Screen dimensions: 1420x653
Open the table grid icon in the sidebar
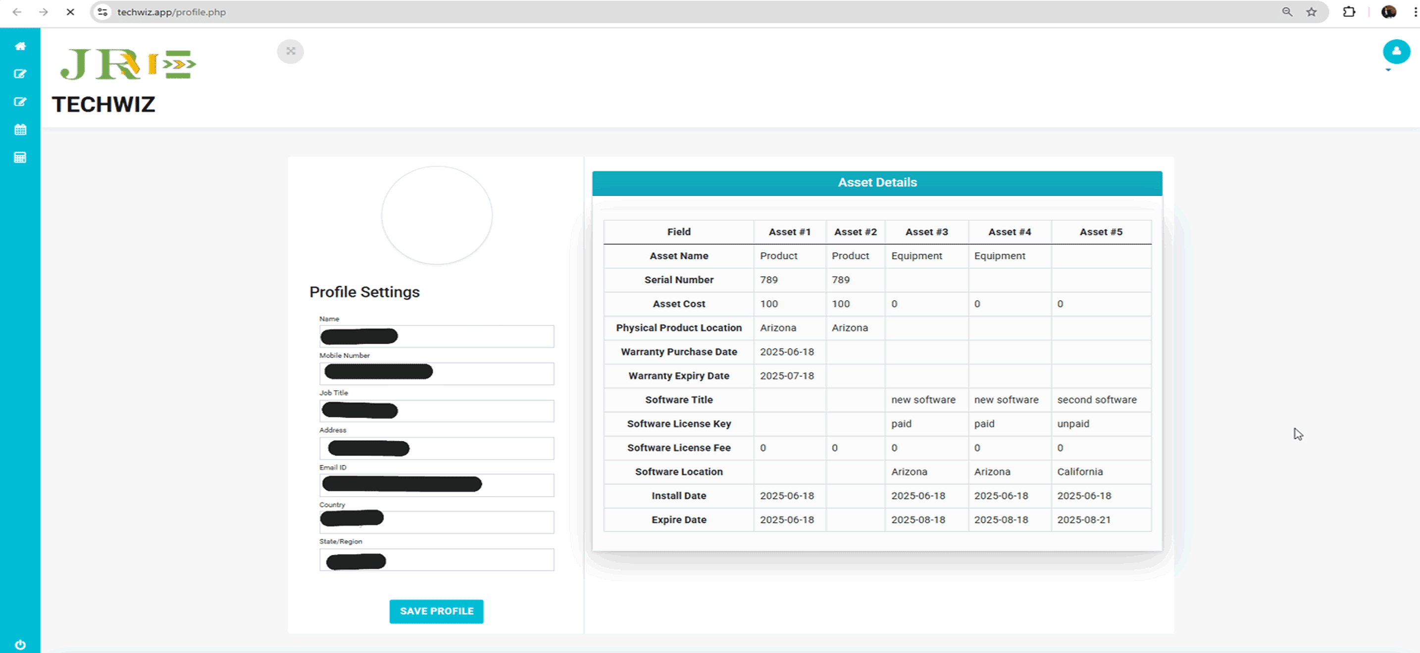tap(20, 158)
